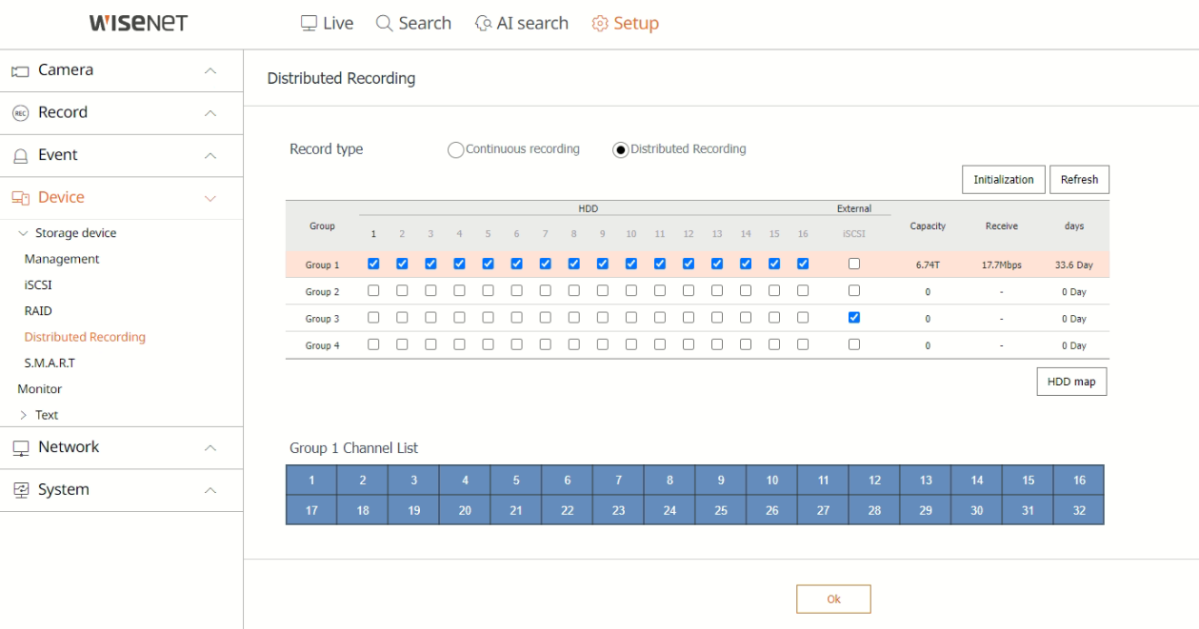Click the Event bell icon
The height and width of the screenshot is (629, 1199).
point(20,155)
